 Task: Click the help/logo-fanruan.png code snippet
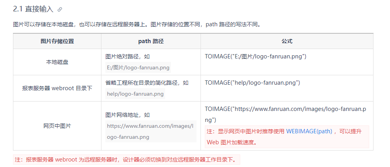135,94
